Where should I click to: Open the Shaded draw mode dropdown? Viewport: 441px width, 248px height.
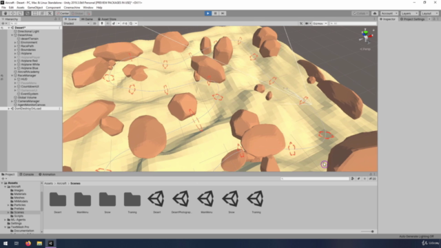coord(76,23)
